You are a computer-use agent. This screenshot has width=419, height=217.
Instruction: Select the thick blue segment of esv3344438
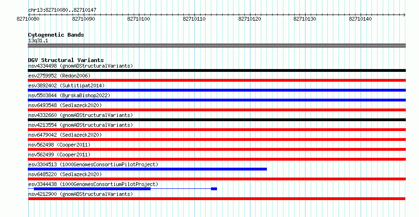[x=92, y=189]
